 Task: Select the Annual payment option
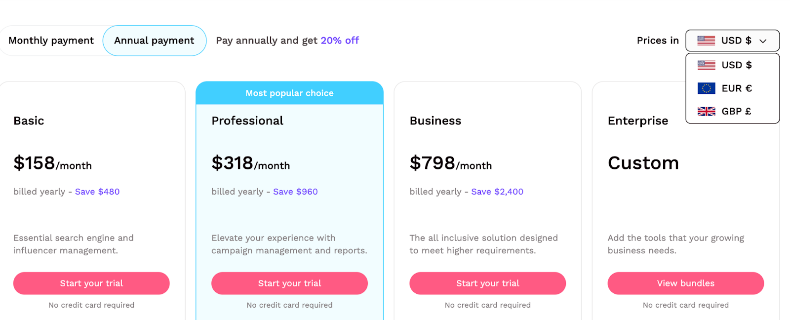[x=154, y=40]
